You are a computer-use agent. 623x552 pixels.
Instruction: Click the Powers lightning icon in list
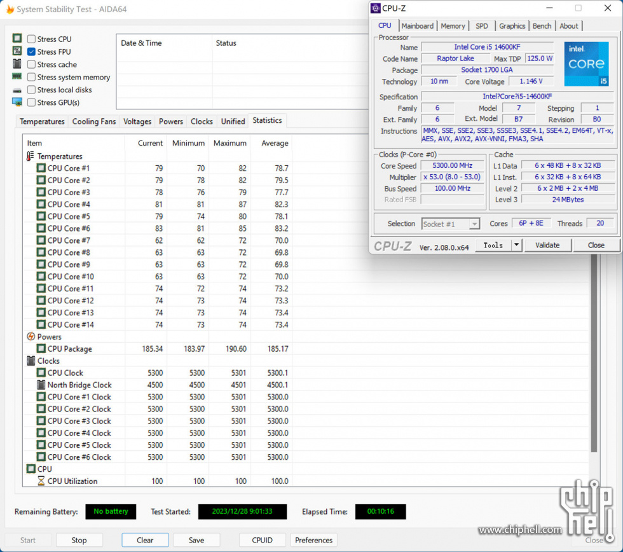[x=31, y=336]
